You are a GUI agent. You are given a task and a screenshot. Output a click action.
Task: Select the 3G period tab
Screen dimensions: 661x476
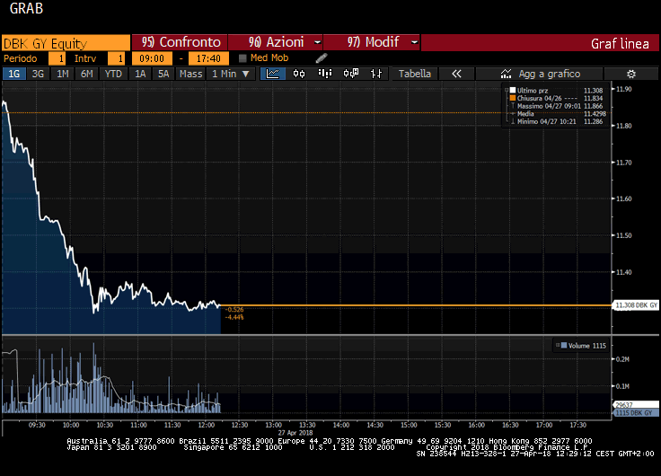38,74
